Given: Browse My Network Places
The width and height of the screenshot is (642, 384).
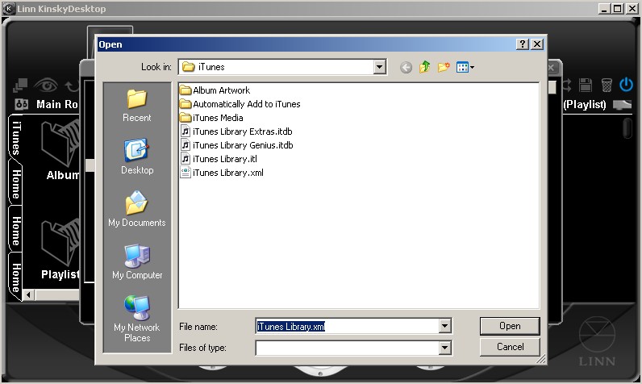Looking at the screenshot, I should [x=137, y=319].
